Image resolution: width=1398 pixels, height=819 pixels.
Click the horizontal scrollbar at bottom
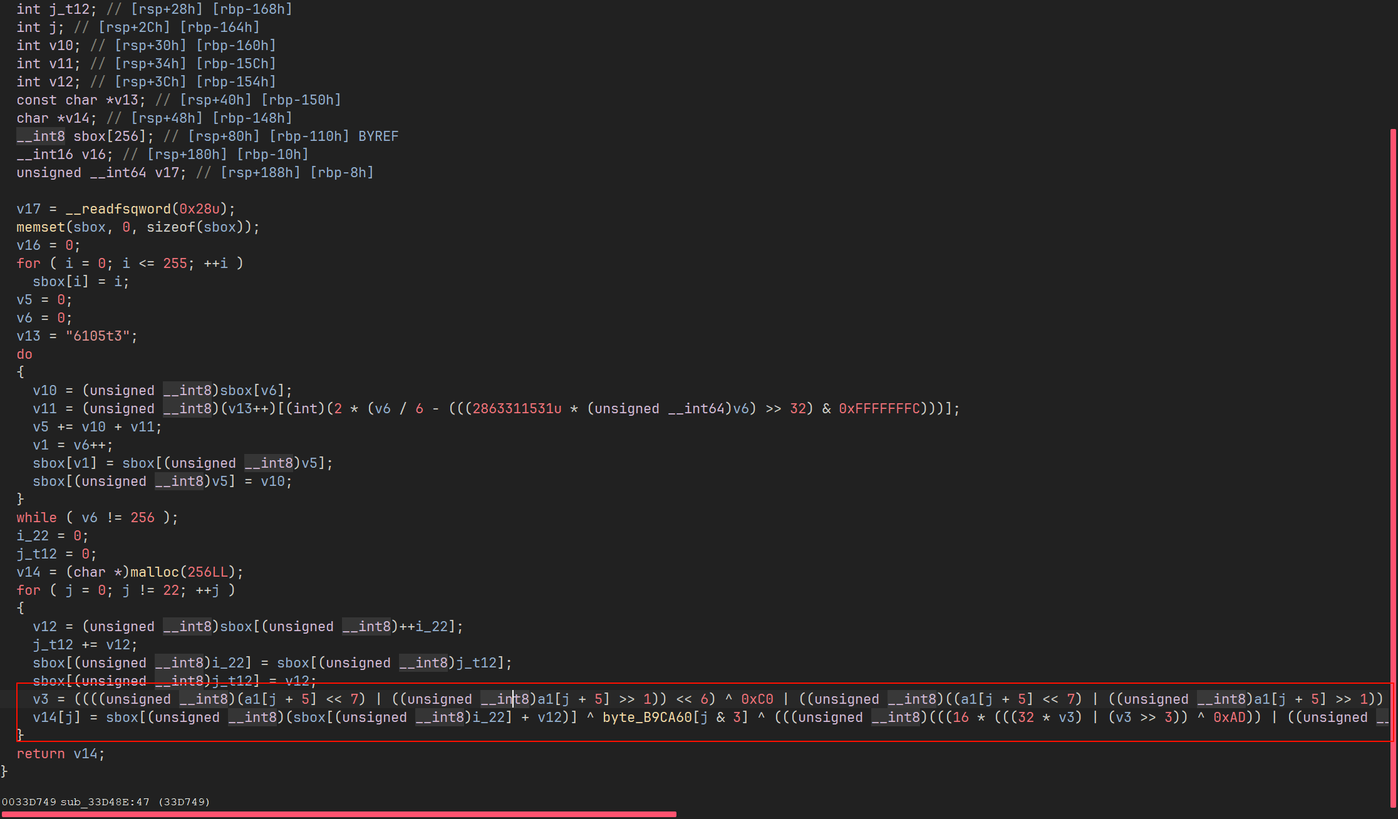coord(338,815)
